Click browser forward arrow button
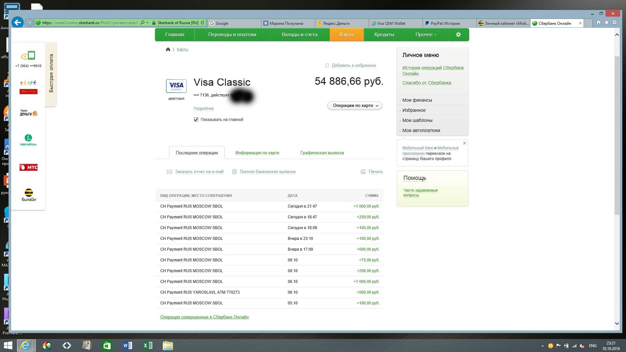626x352 pixels. pyautogui.click(x=29, y=22)
